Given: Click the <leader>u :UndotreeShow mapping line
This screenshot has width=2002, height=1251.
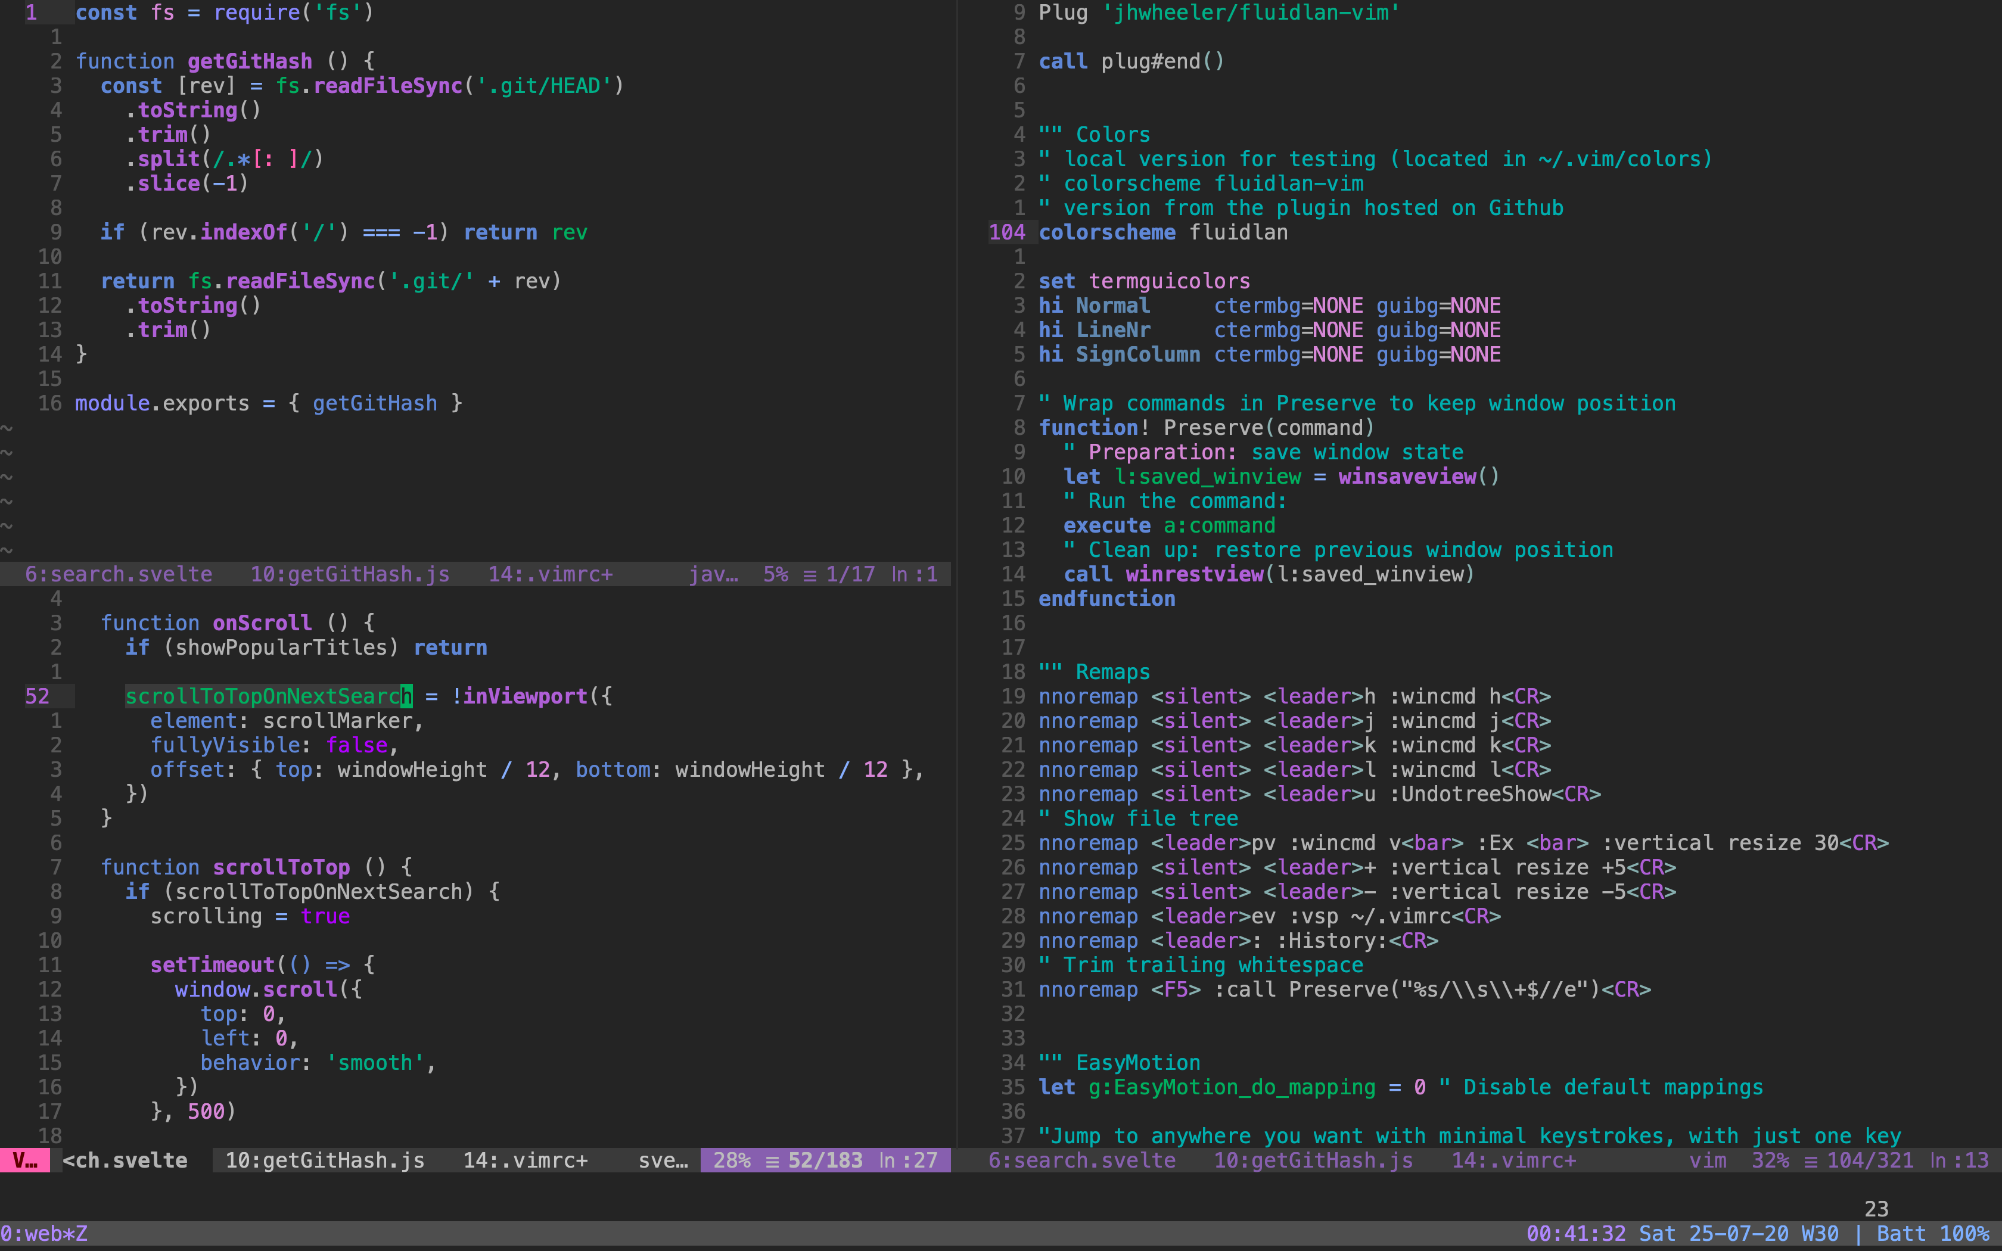Looking at the screenshot, I should point(1320,793).
